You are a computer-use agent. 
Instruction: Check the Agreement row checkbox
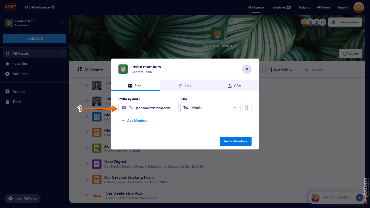click(x=80, y=148)
